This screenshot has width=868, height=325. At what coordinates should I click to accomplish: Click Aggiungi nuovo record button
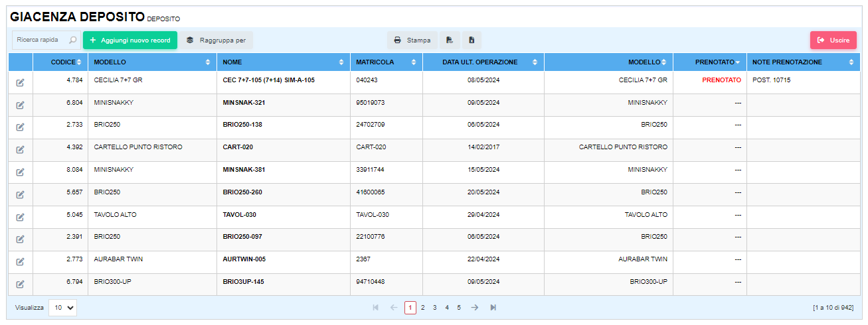[130, 40]
